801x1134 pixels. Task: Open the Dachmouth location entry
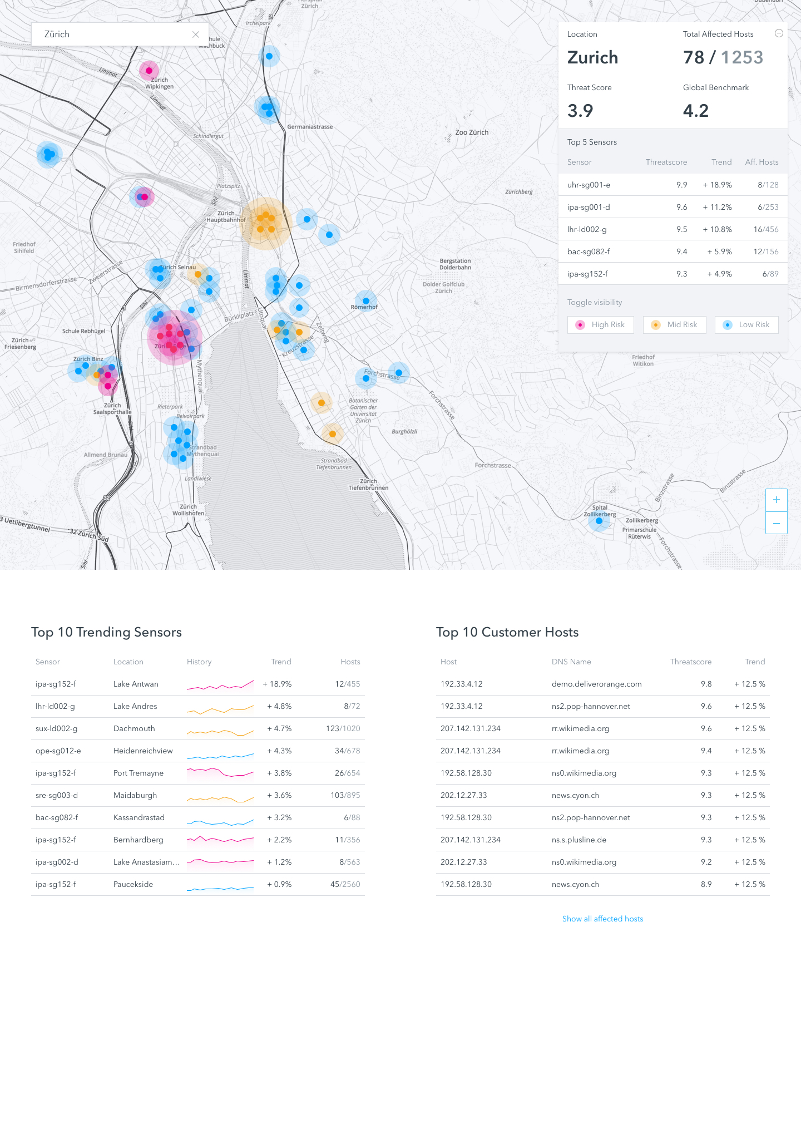134,728
